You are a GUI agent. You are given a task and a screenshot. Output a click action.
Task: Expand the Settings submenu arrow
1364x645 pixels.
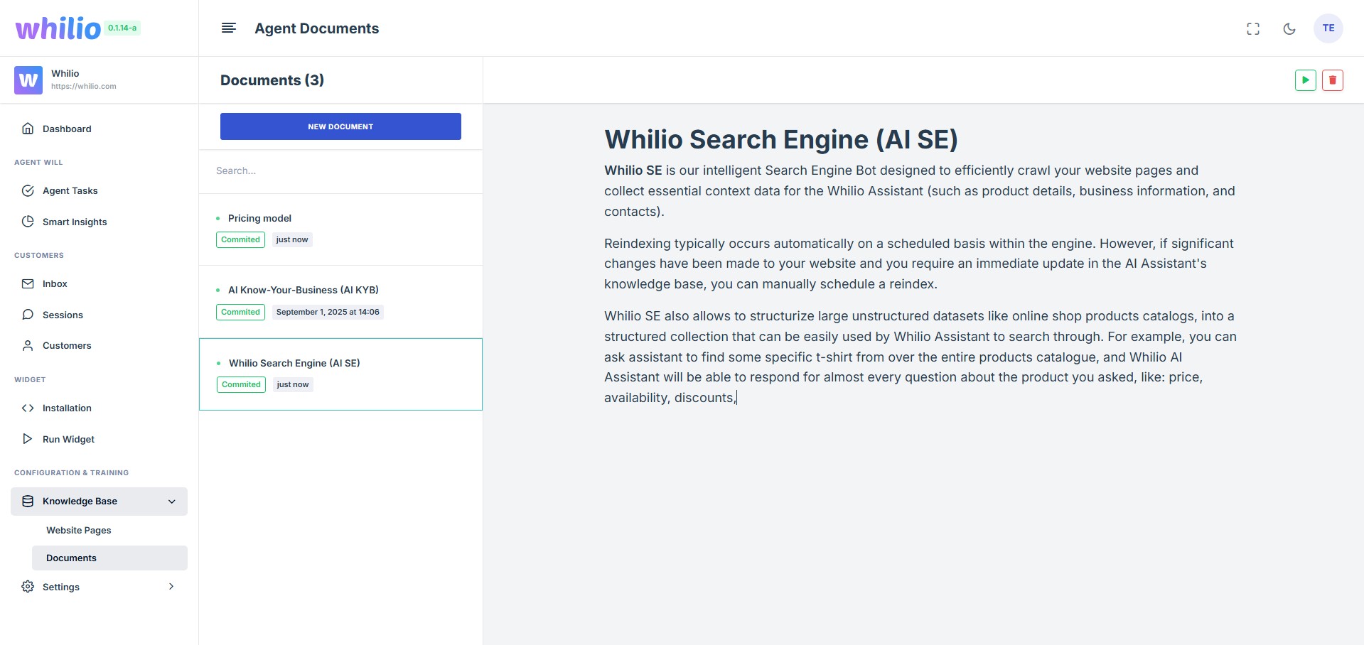(171, 587)
